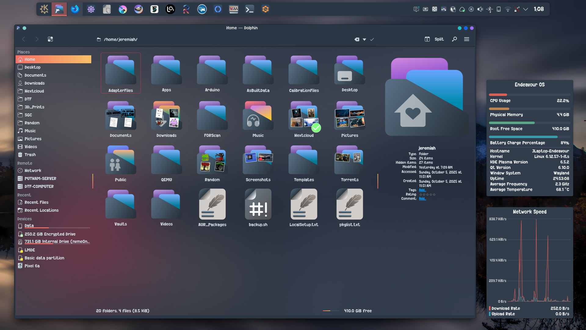
Task: Clear the location bar text
Action: click(357, 39)
